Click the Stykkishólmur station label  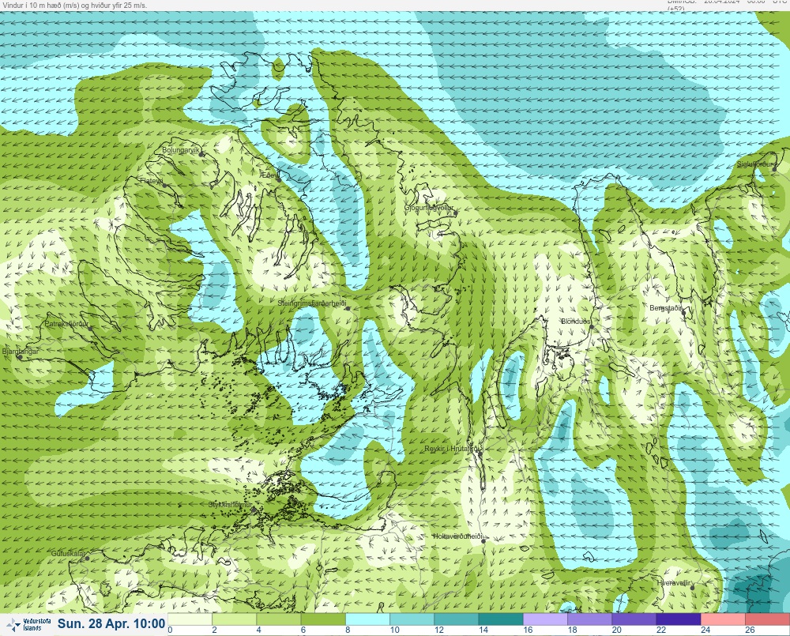(230, 505)
